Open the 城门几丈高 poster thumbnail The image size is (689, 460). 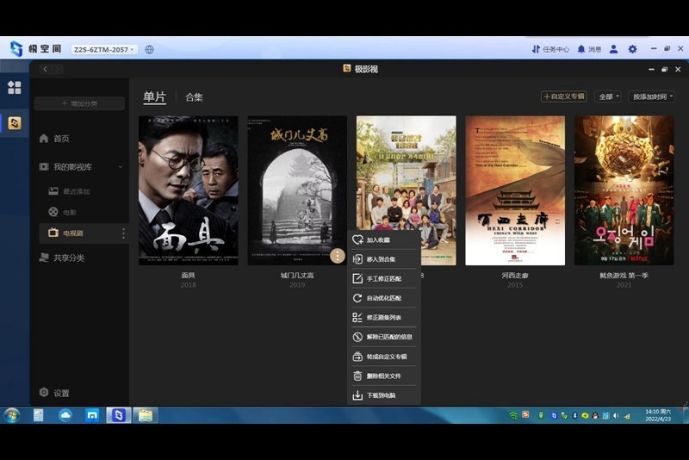point(297,190)
